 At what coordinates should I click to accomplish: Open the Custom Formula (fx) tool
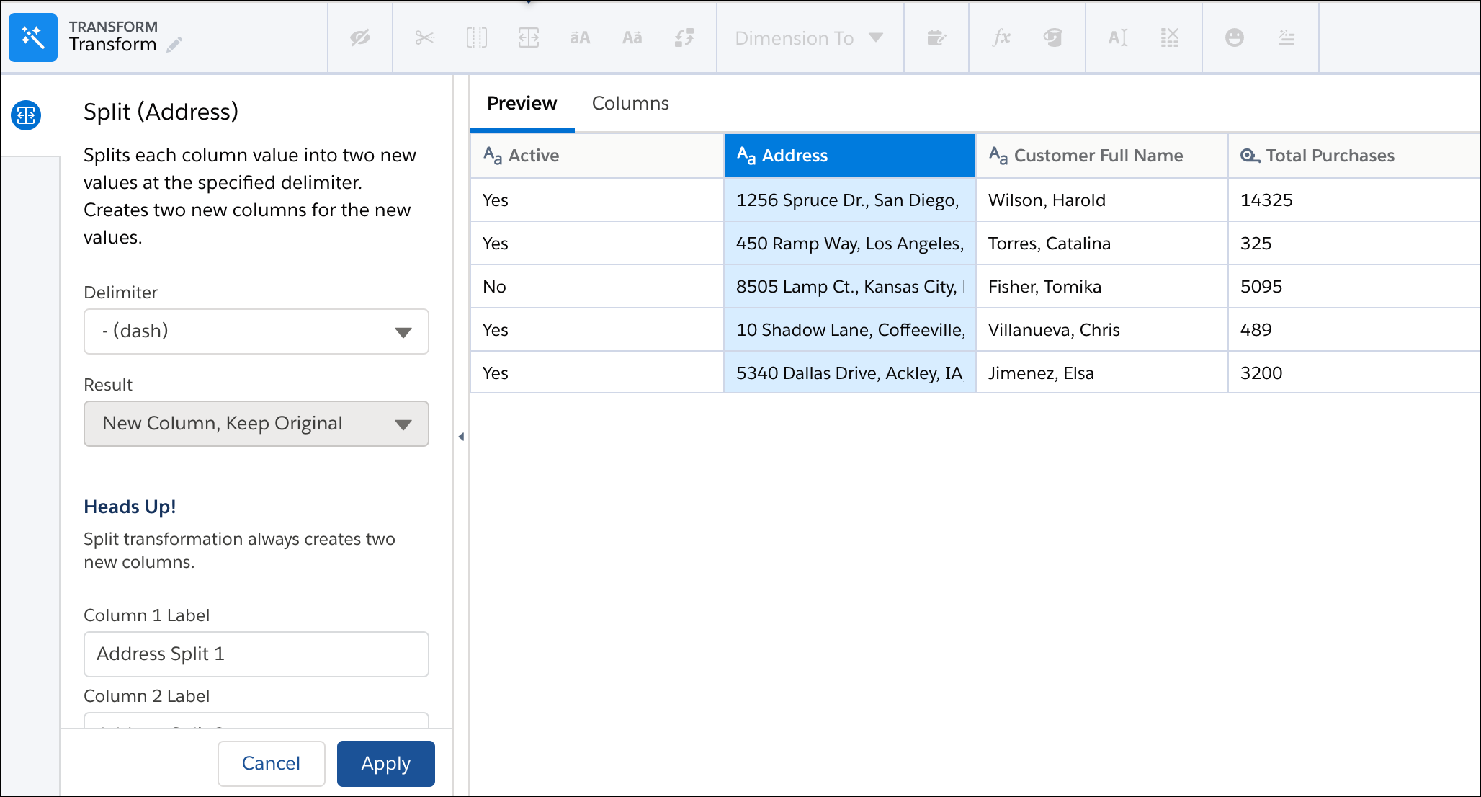1002,37
